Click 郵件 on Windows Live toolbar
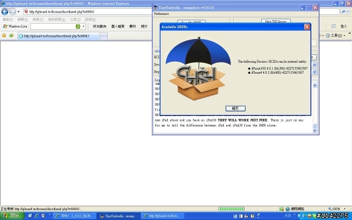Image resolution: width=352 pixels, height=220 pixels. coord(133,26)
